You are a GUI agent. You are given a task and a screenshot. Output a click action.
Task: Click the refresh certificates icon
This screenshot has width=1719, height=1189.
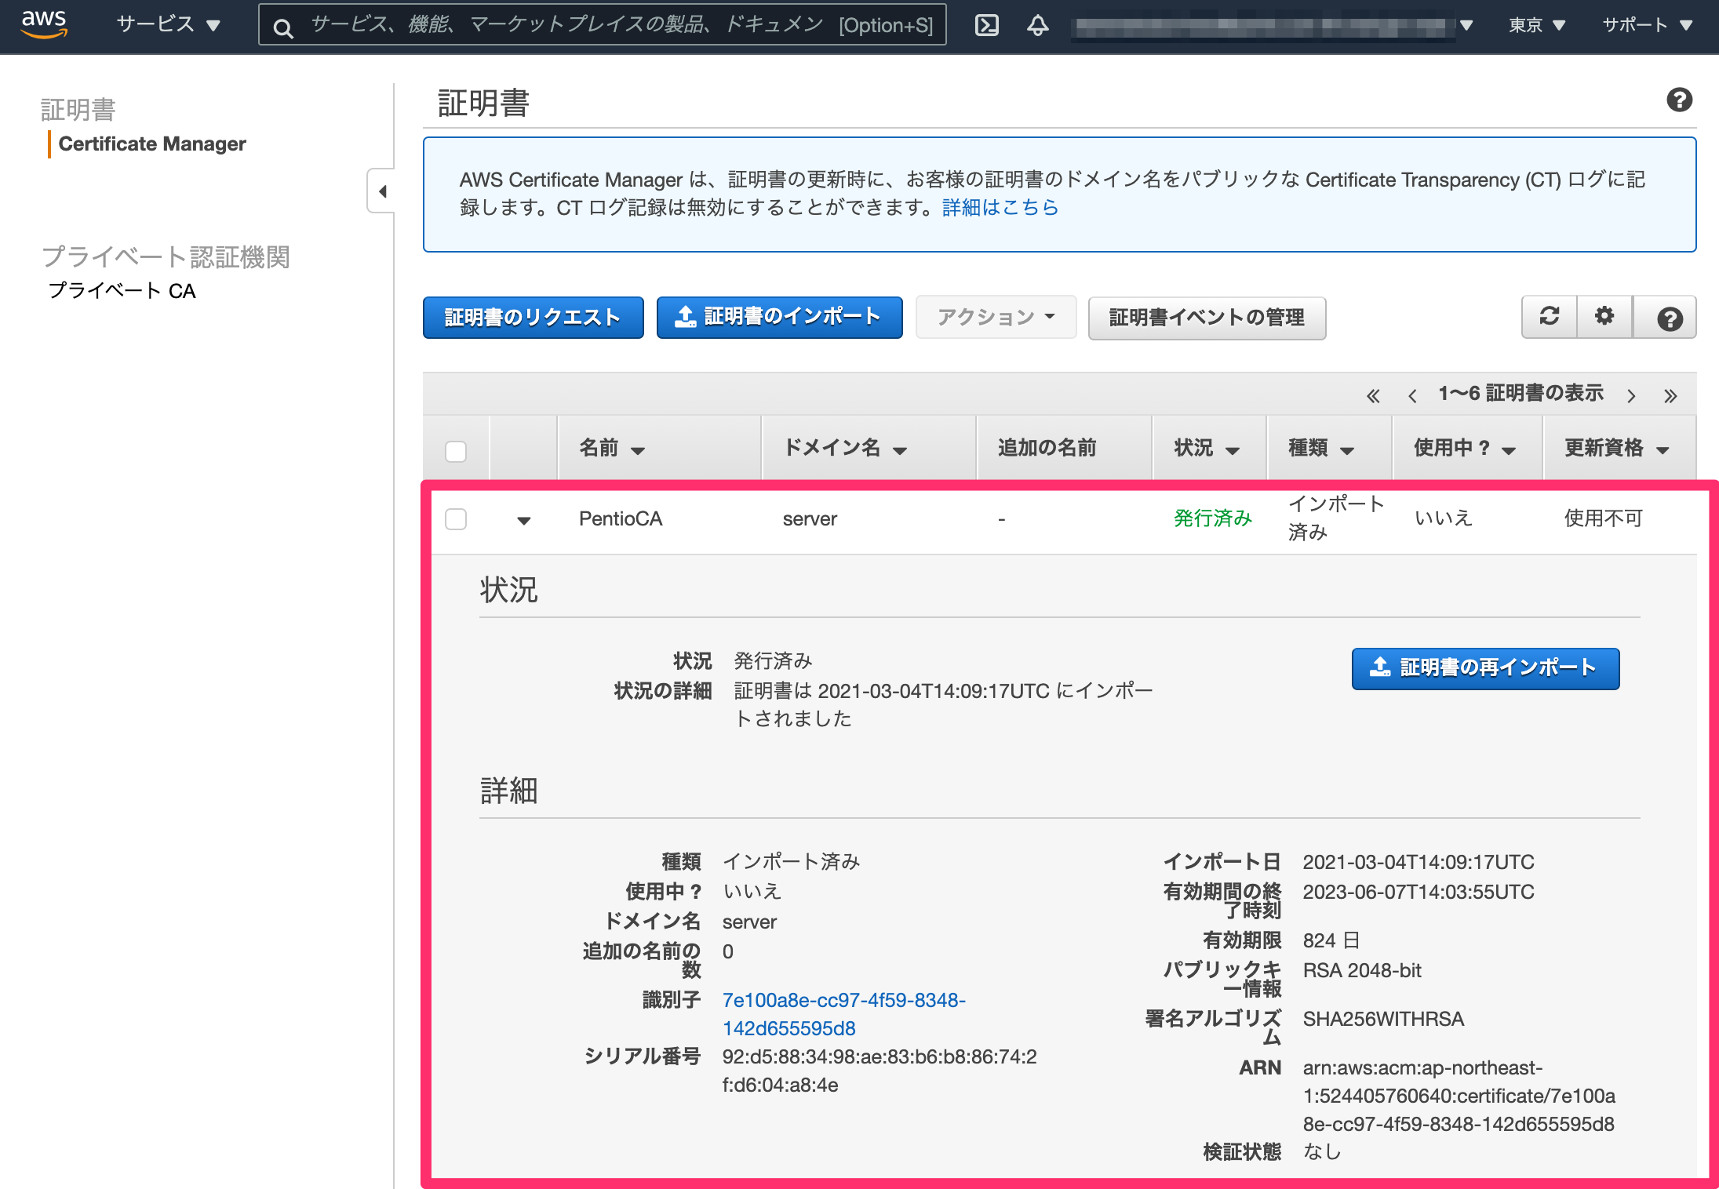(1549, 317)
